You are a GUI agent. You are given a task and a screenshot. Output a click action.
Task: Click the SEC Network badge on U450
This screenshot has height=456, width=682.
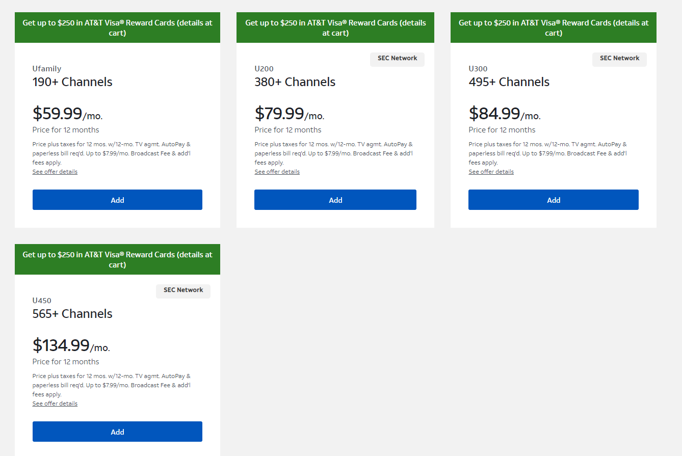(183, 290)
